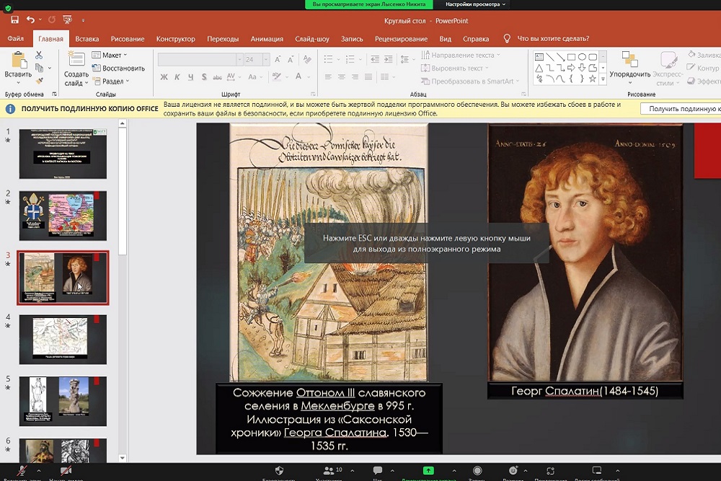Switch to the Анимация tab
721x481 pixels.
267,39
